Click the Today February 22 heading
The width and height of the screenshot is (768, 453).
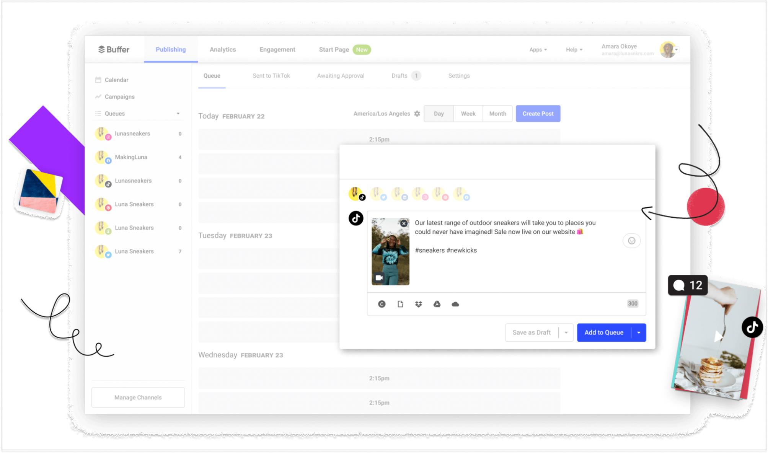click(x=231, y=116)
